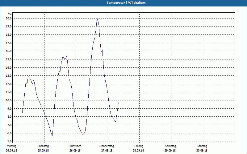Click the end point of the temperature curve
The width and height of the screenshot is (247, 154).
coord(118,103)
